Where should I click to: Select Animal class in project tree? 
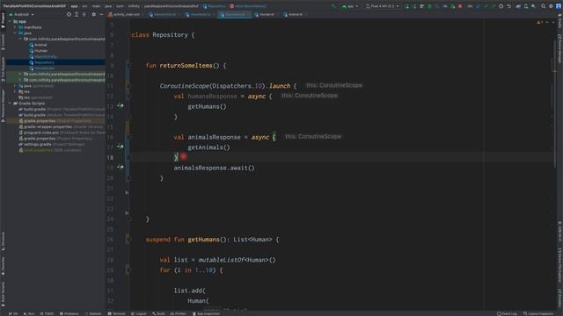click(40, 45)
